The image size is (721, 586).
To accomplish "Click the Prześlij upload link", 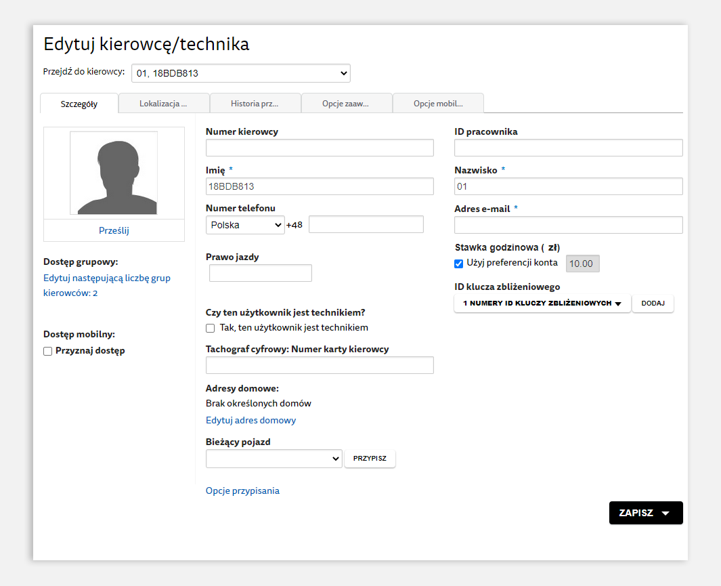I will [114, 230].
